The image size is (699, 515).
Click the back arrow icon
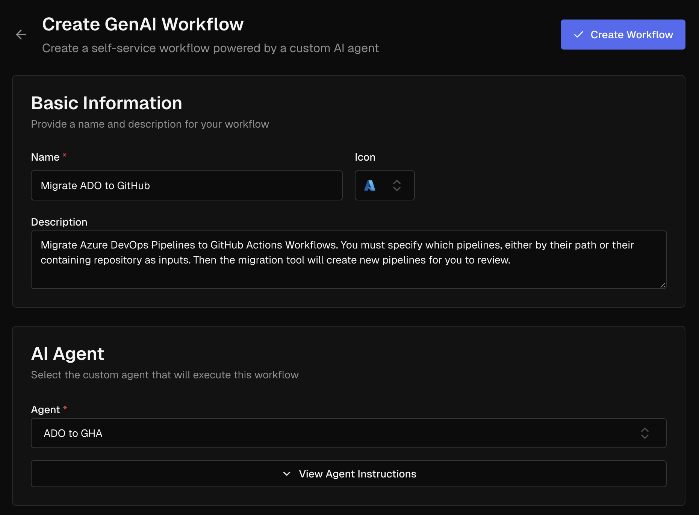(21, 35)
